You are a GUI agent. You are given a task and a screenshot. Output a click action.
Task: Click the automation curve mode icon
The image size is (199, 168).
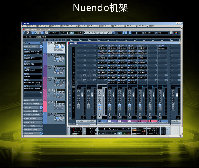[x=46, y=33]
